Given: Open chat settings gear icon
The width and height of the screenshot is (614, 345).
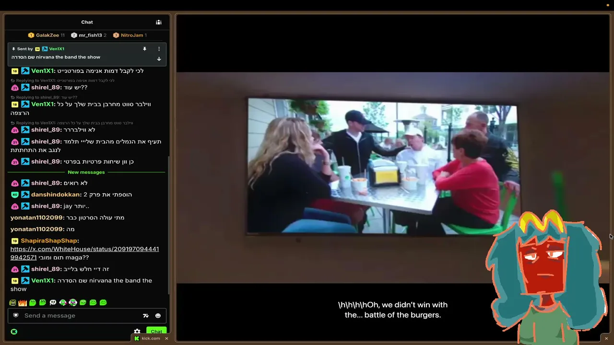Looking at the screenshot, I should click(137, 332).
